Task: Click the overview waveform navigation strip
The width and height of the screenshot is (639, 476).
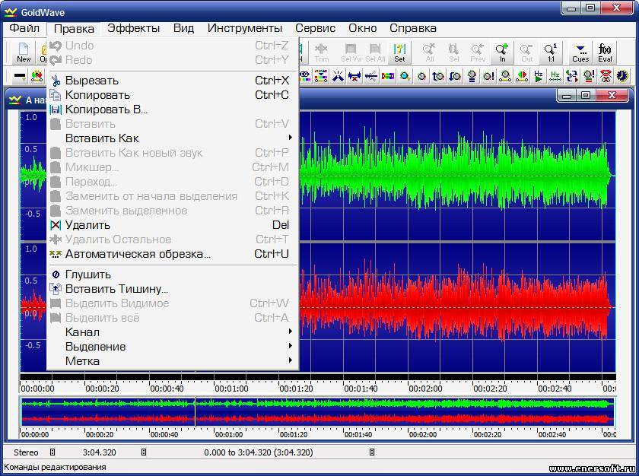Action: click(318, 411)
